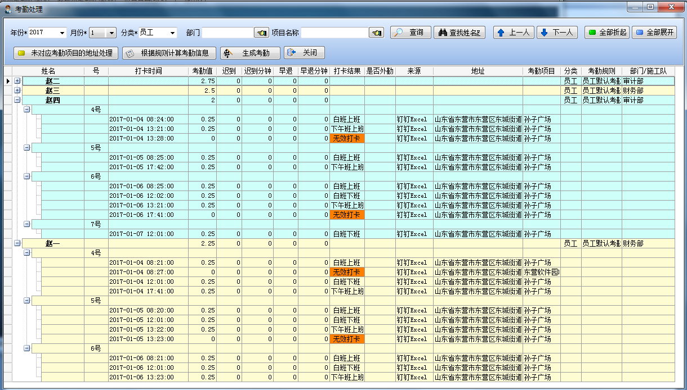Open 部门 lookup picker button
687x390 pixels.
coord(261,33)
